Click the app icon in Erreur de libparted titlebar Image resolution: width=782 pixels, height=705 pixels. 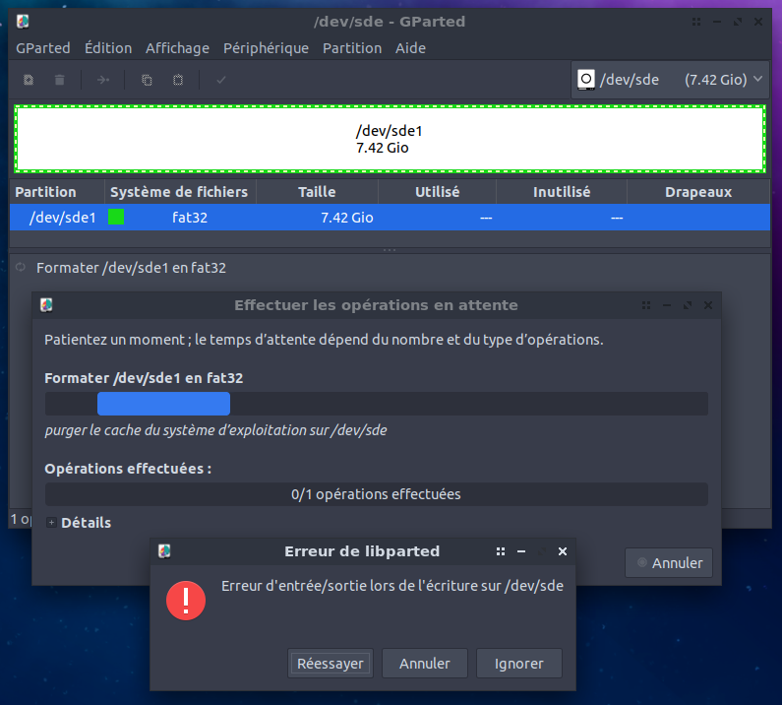(164, 551)
